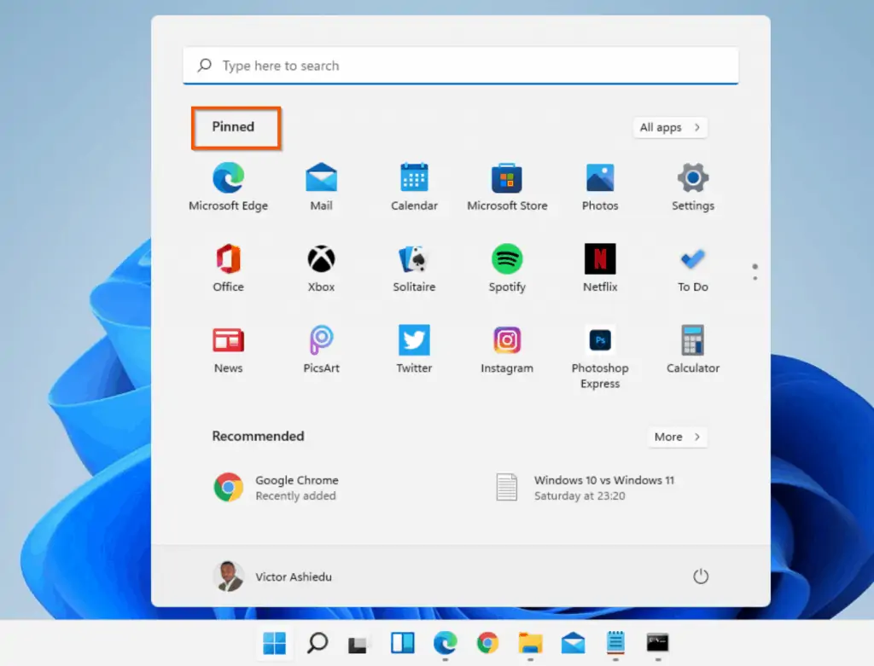Open recommended Google Chrome entry
The width and height of the screenshot is (874, 666).
point(276,487)
